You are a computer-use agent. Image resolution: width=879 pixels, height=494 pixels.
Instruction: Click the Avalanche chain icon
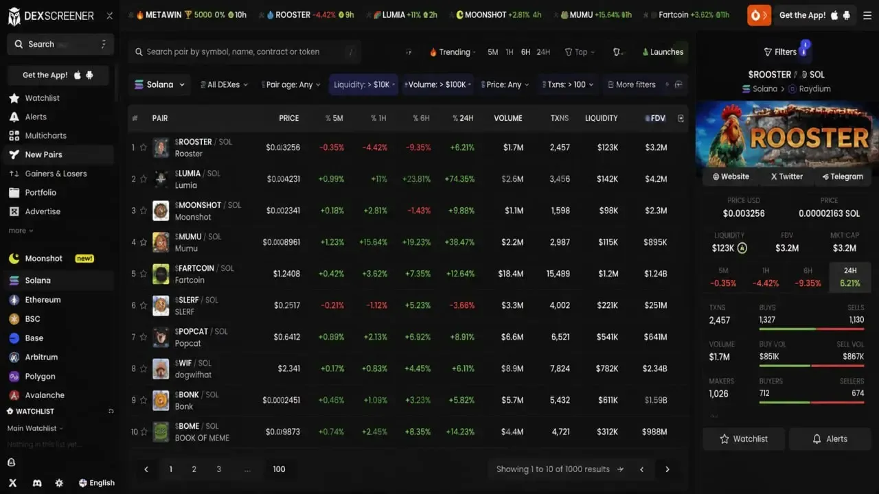pos(13,395)
